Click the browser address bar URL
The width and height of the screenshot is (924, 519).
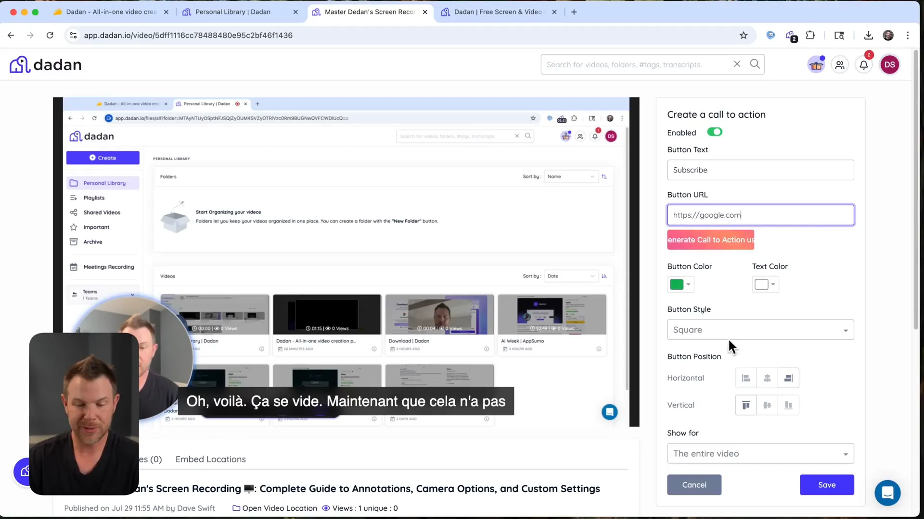pos(188,35)
